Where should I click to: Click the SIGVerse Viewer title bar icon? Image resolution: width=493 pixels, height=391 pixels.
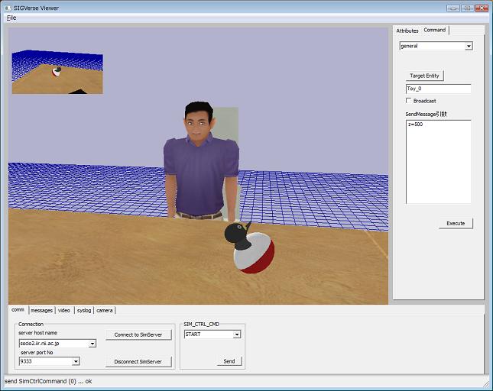click(8, 8)
